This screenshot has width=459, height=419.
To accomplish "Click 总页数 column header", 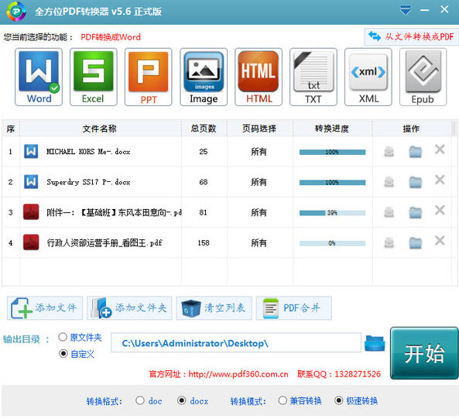I will (204, 129).
